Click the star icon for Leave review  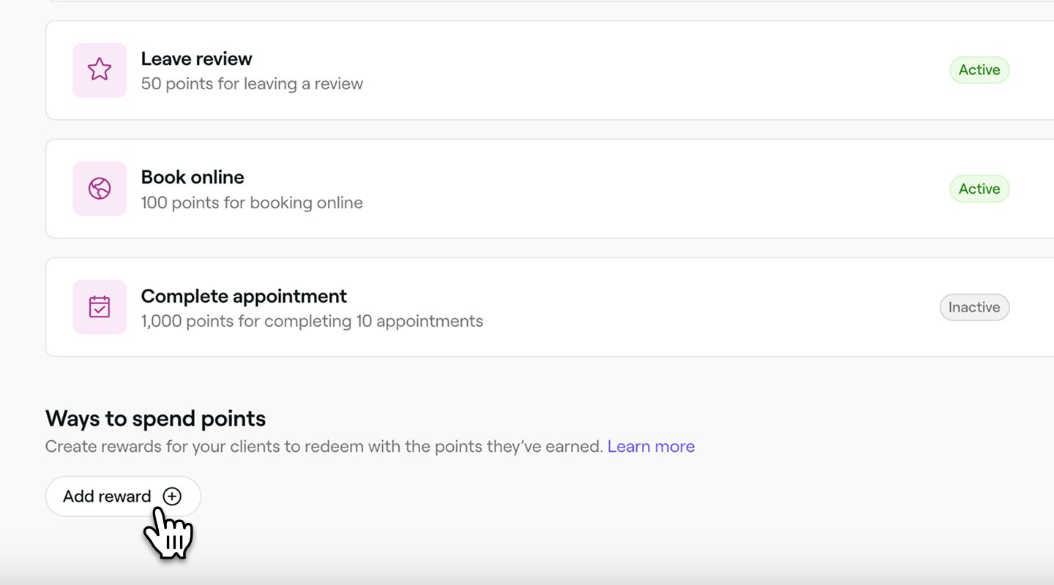[x=100, y=70]
